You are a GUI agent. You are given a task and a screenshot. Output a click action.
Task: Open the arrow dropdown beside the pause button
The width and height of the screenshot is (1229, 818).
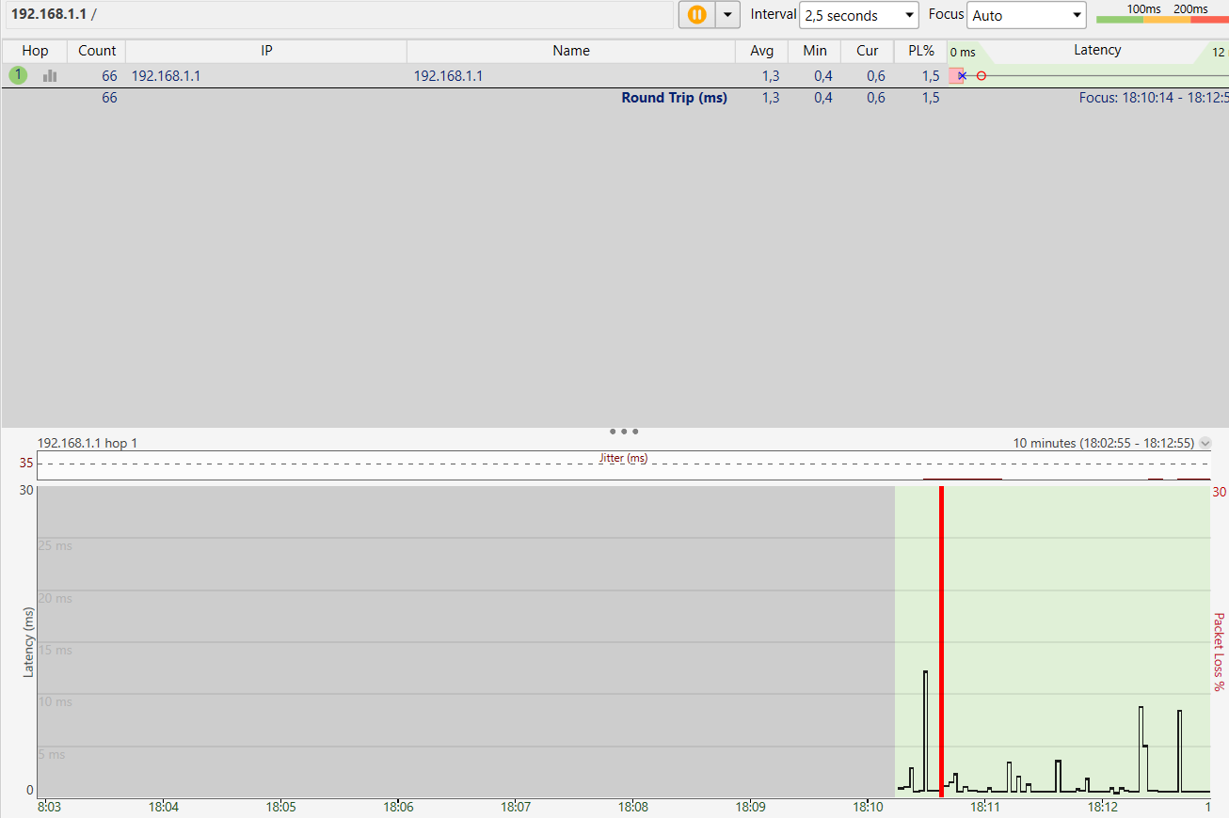click(727, 15)
